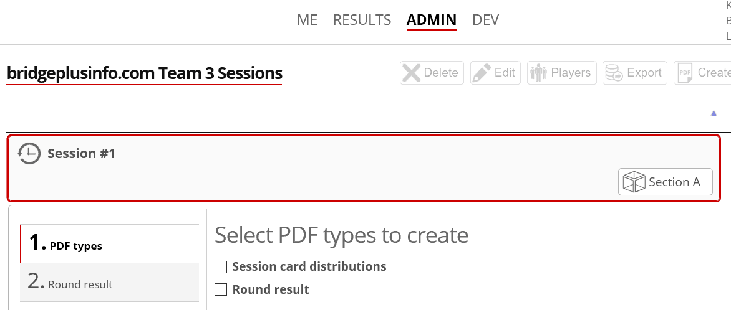Click the Section A button label
The height and width of the screenshot is (310, 731).
(674, 182)
